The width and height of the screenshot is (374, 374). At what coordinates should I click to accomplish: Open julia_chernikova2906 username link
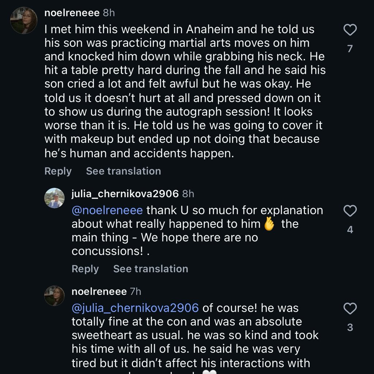pyautogui.click(x=125, y=194)
